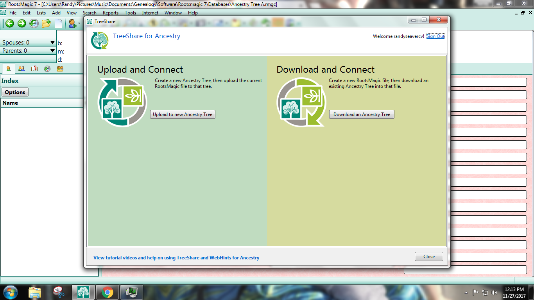Click the TreeShare for Ancestry title text
534x300 pixels.
[x=147, y=36]
